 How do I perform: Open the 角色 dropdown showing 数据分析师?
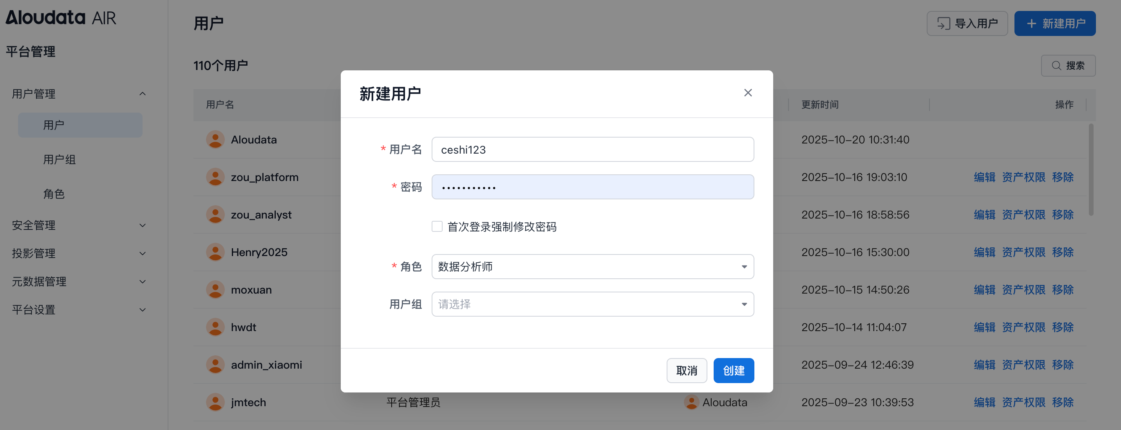click(x=592, y=267)
